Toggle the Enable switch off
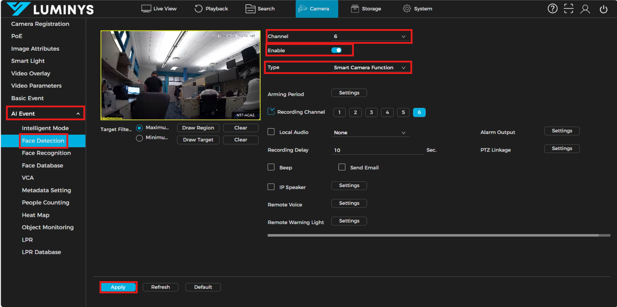 (x=336, y=50)
